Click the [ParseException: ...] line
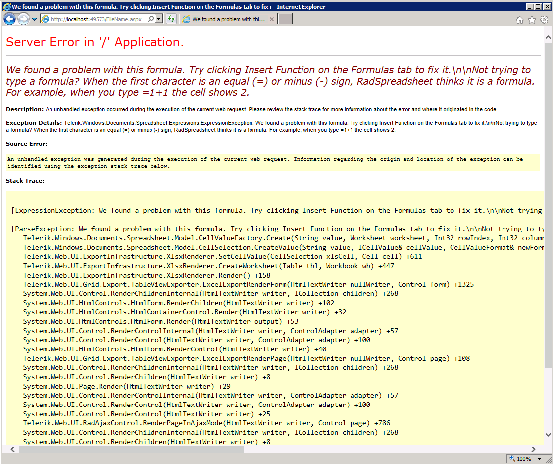Viewport: 553px width, 464px height. tap(278, 229)
